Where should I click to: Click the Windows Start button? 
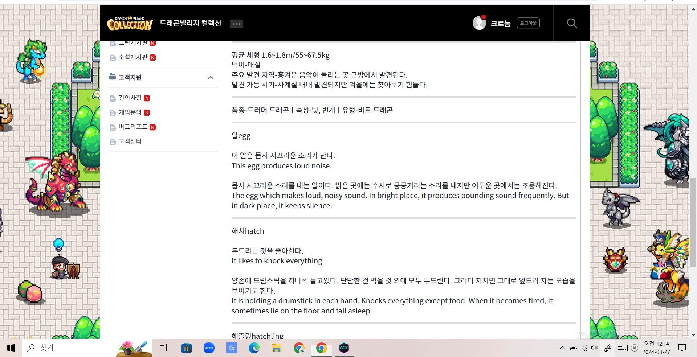tap(11, 348)
